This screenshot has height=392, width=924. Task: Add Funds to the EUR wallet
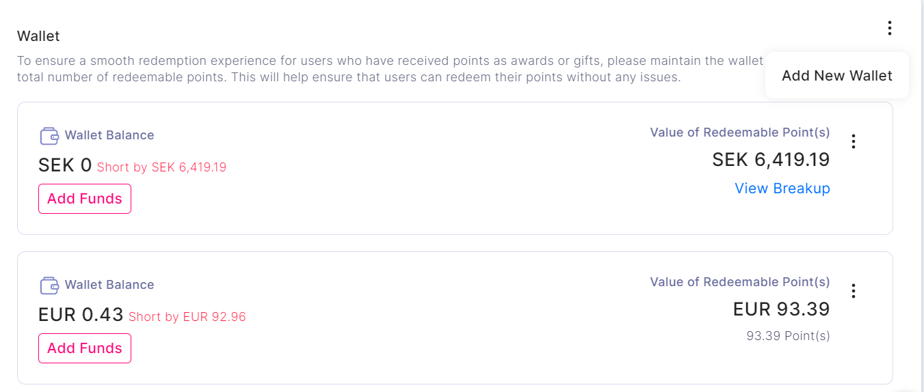click(x=85, y=348)
